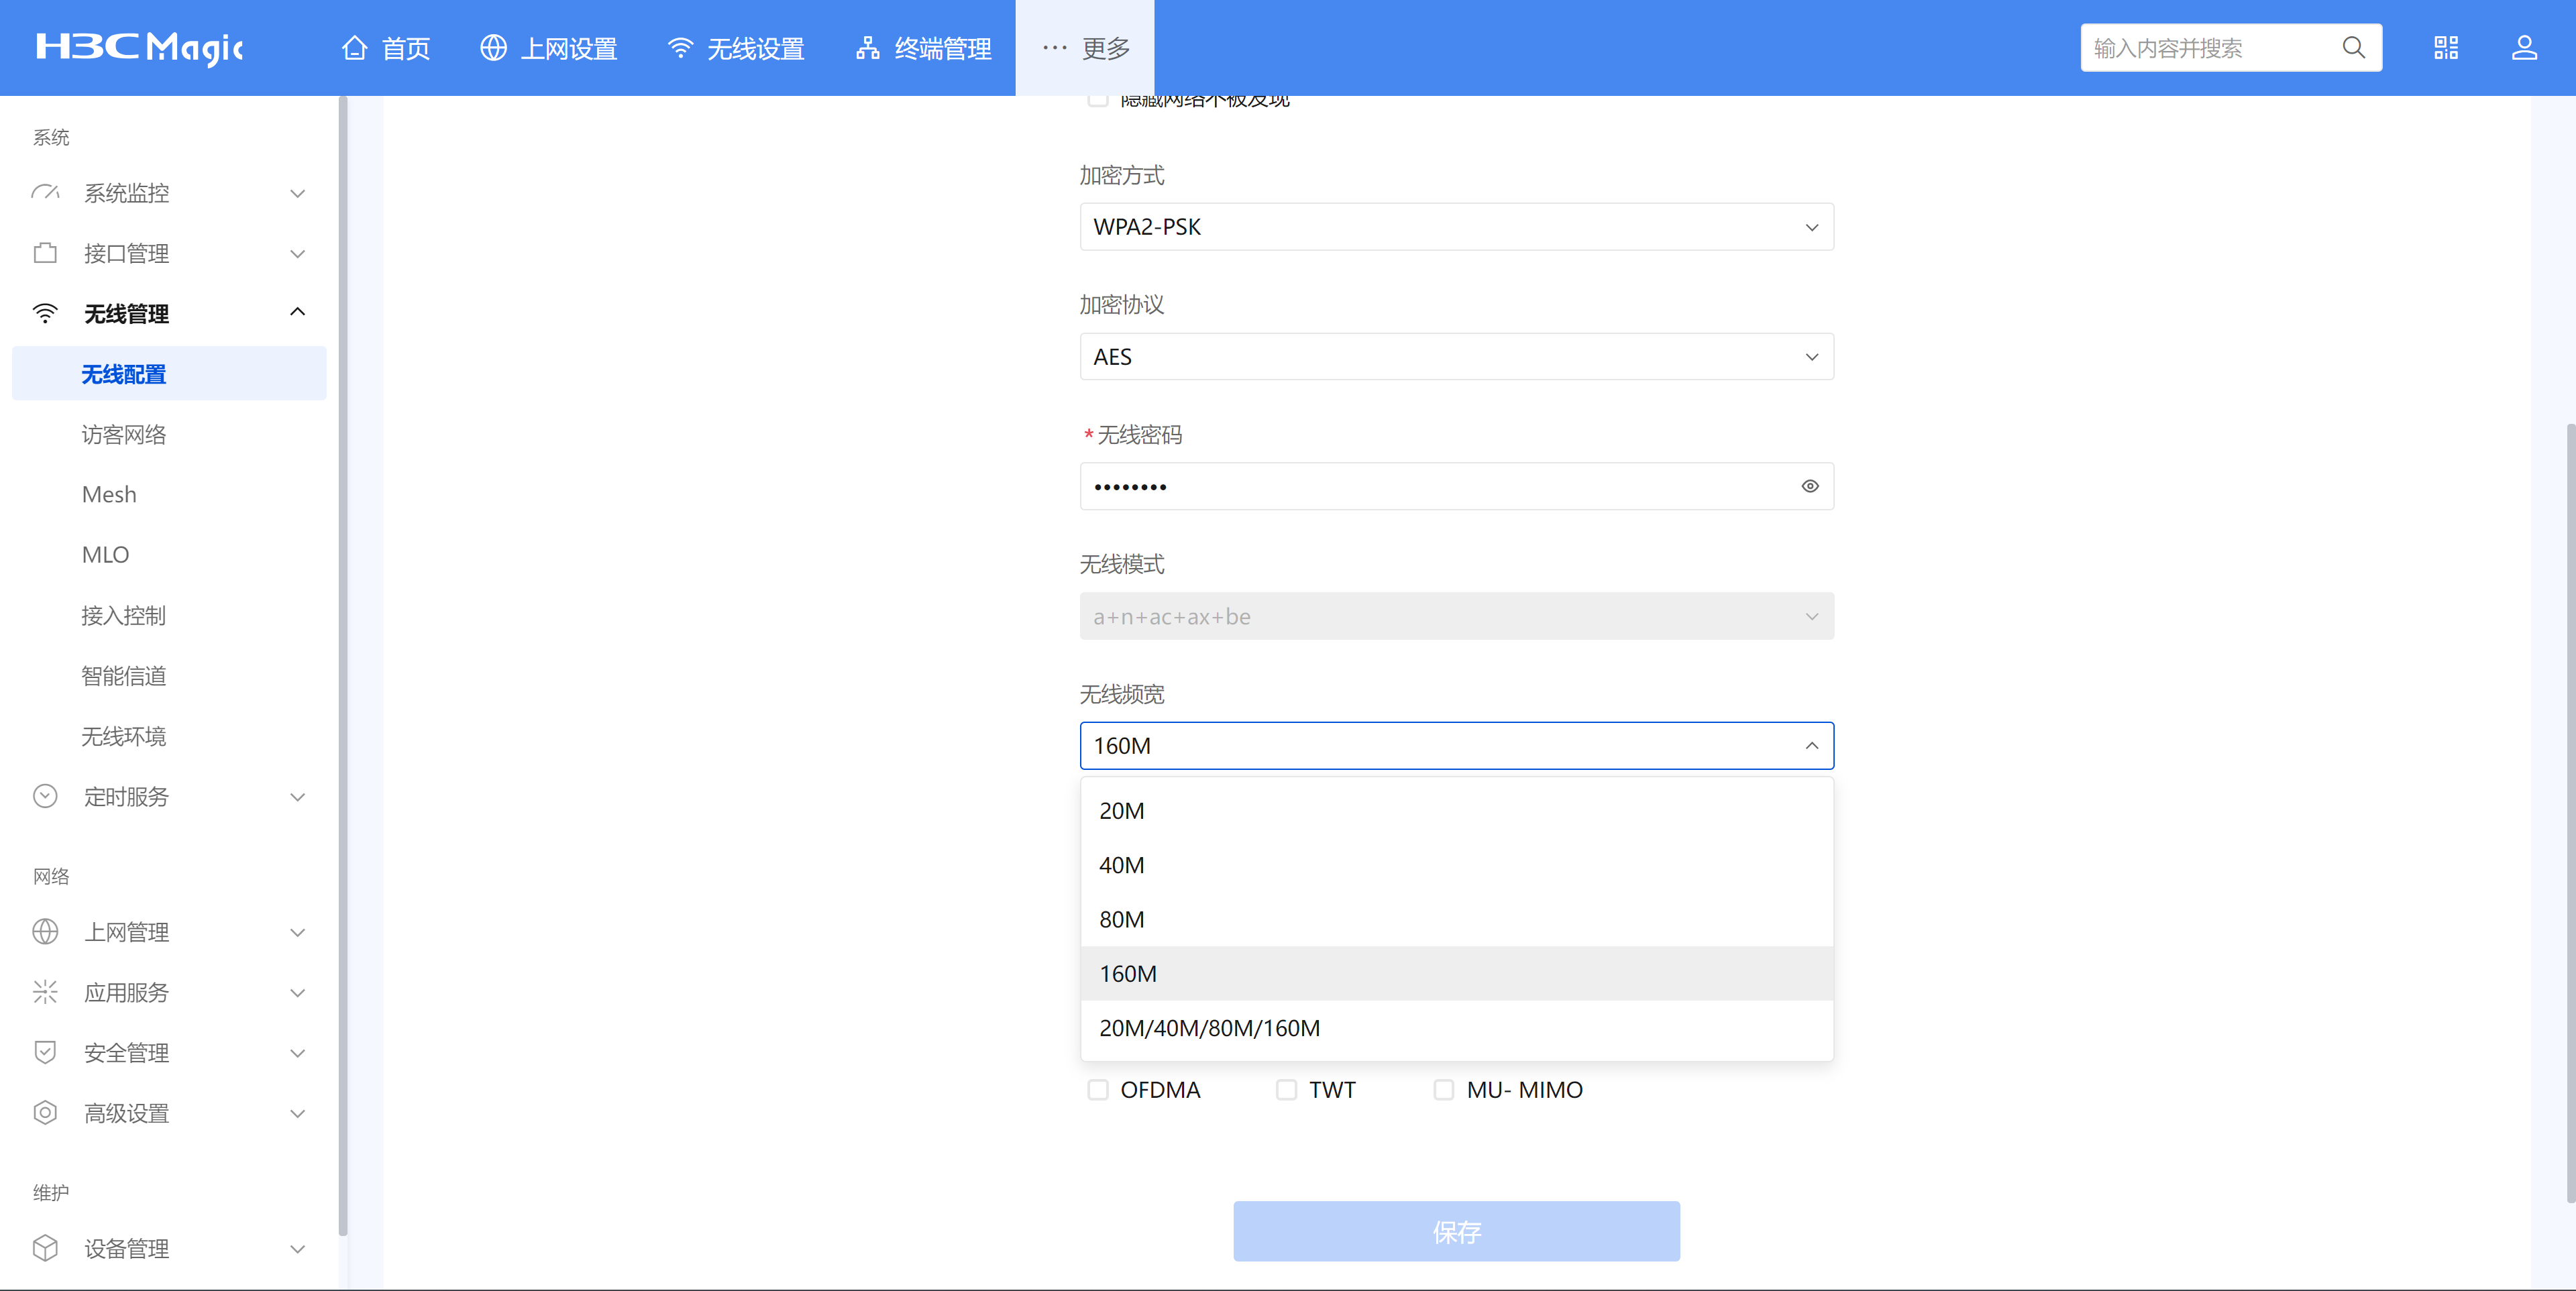Enable the MU- MIMO checkbox
This screenshot has width=2576, height=1291.
1443,1089
